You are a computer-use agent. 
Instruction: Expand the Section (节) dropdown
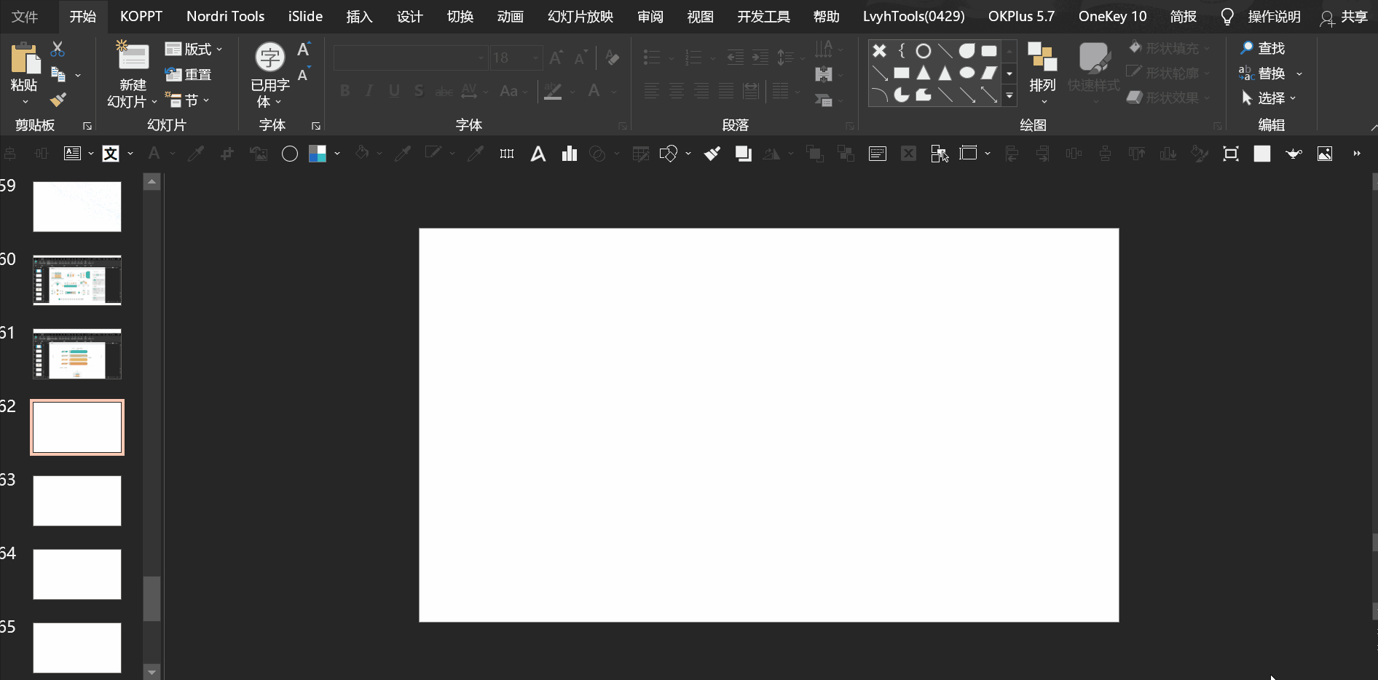[189, 100]
